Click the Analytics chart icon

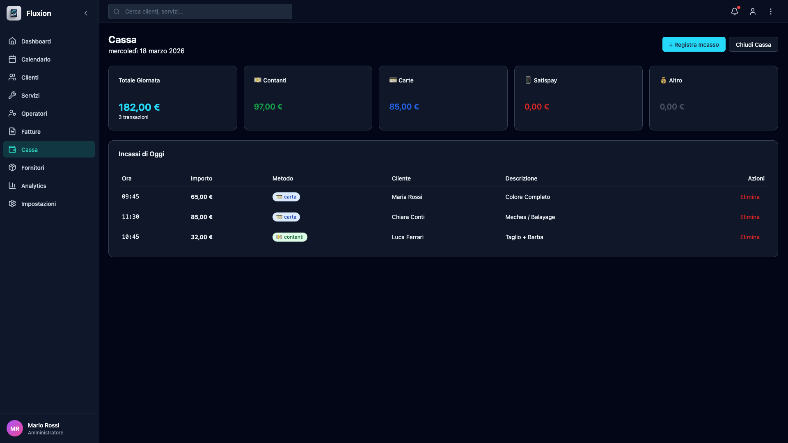(12, 186)
